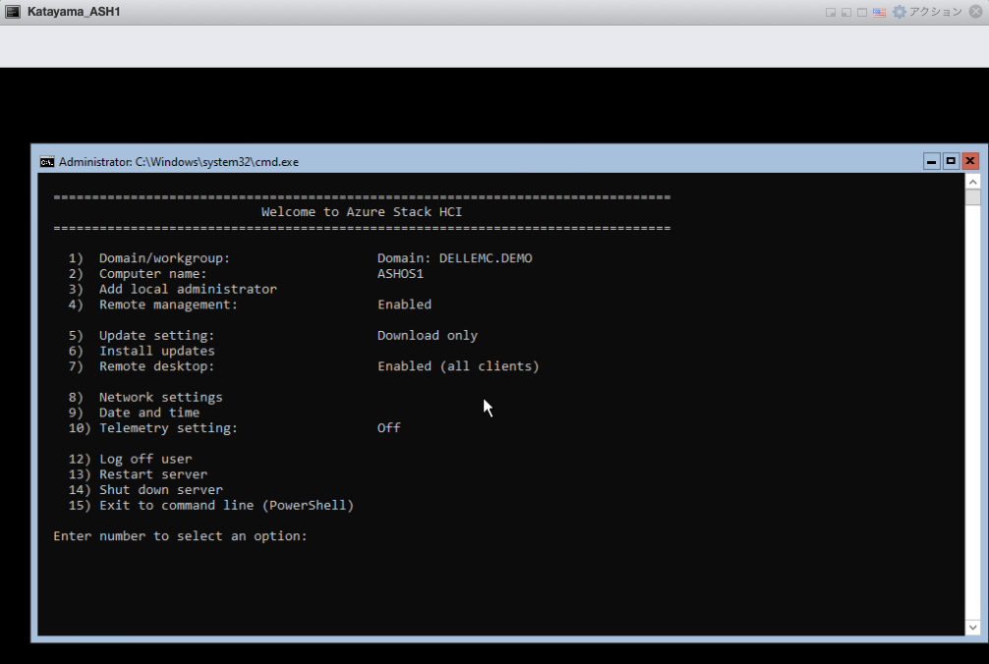Click the 'Domain: DELLEMC.DEMO' value

pos(455,258)
